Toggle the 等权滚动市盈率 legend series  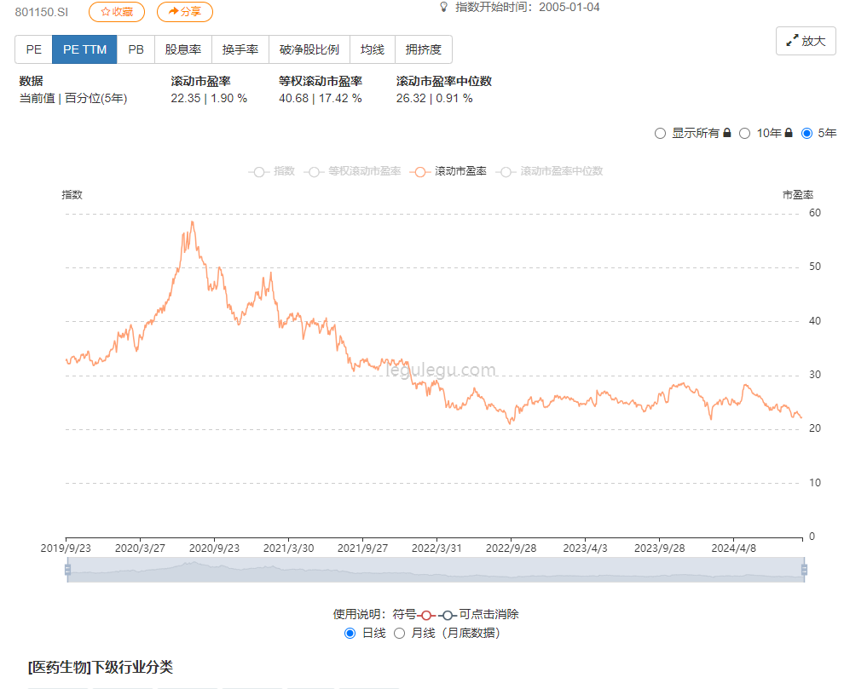tap(315, 171)
